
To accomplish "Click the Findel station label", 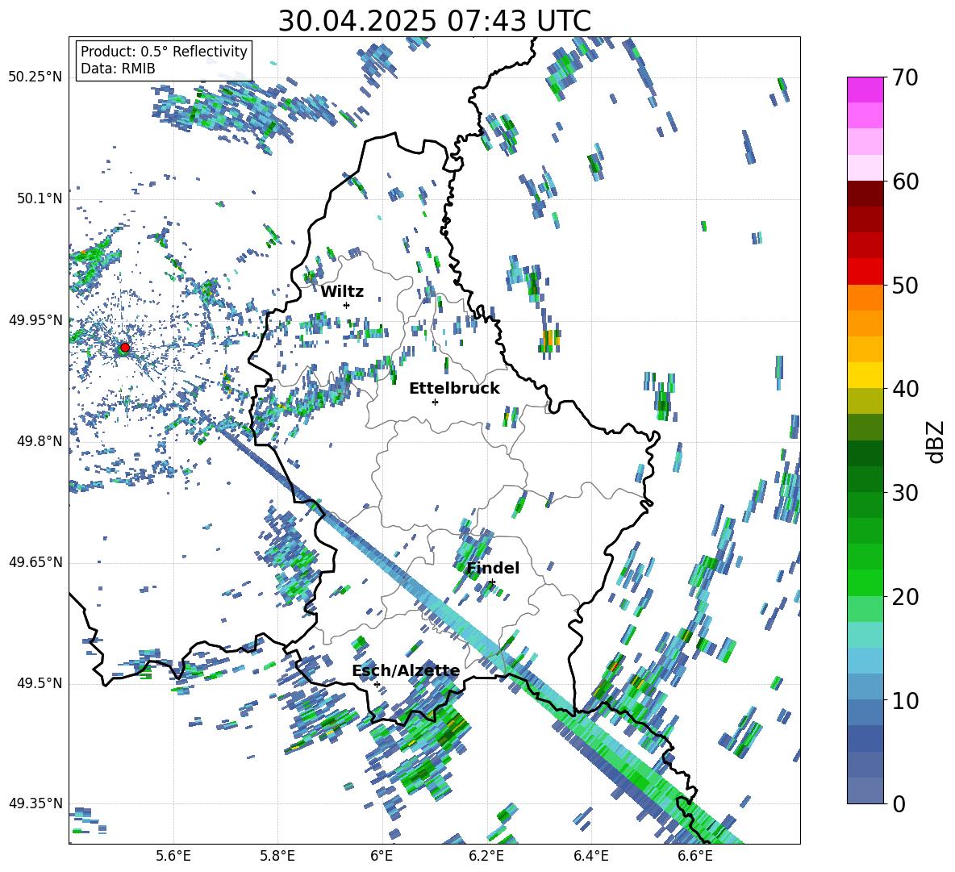I will pyautogui.click(x=493, y=568).
